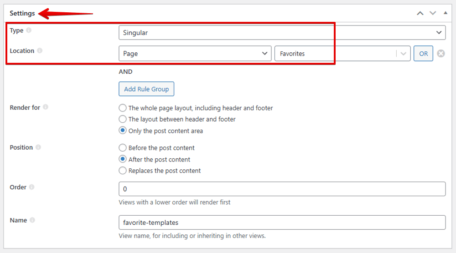This screenshot has height=253, width=456.
Task: Click the Order input field
Action: [x=282, y=189]
